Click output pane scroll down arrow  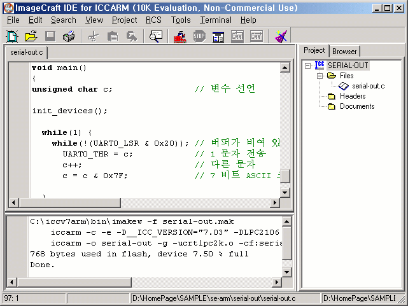[286, 272]
